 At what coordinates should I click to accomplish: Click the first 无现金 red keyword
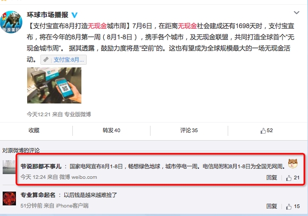[97, 26]
